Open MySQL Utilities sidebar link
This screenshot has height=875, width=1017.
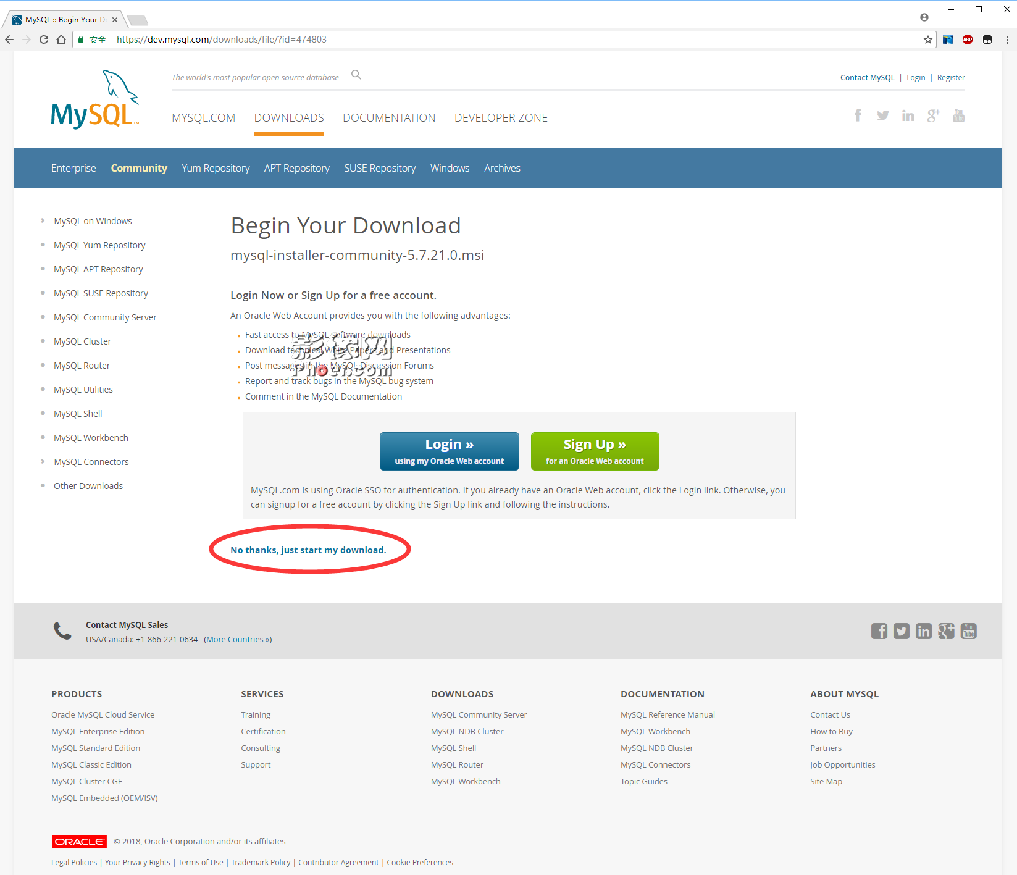(x=83, y=390)
